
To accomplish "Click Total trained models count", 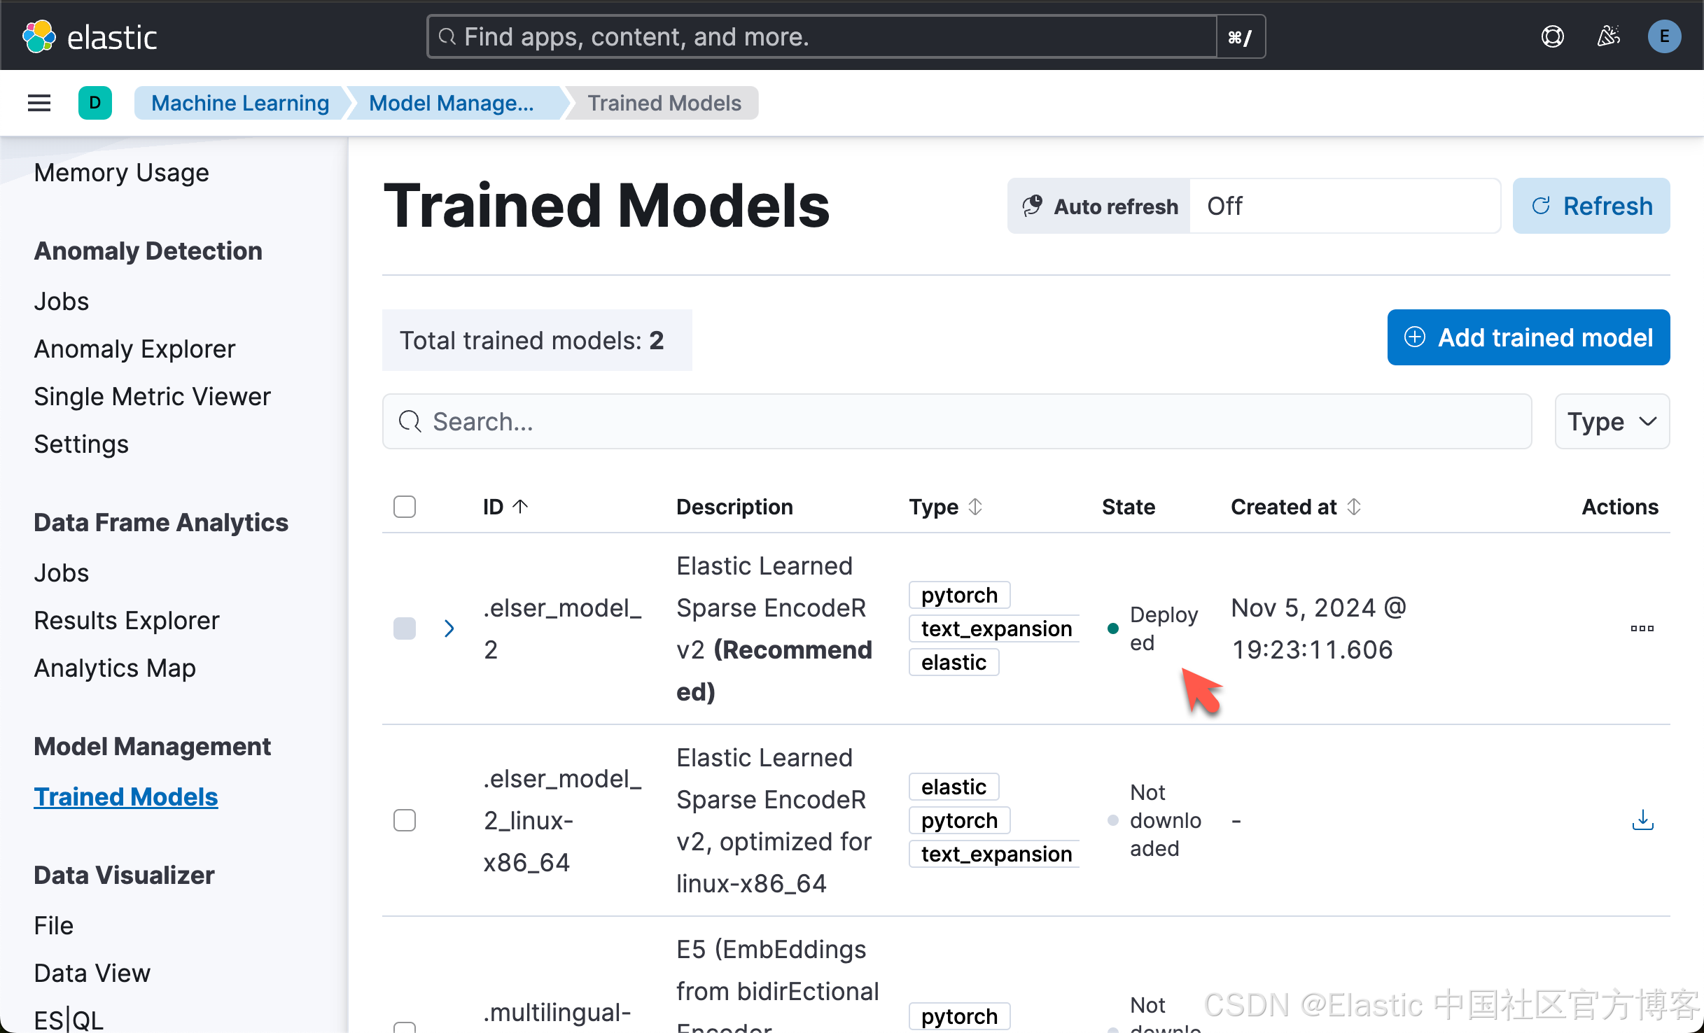I will click(536, 340).
